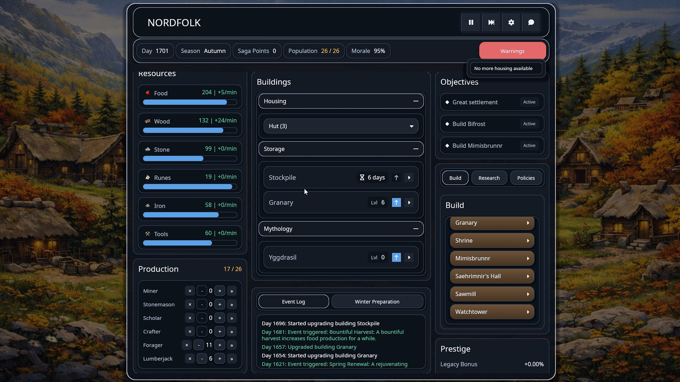Maximize Scholars with double-arrow icon

click(232, 318)
